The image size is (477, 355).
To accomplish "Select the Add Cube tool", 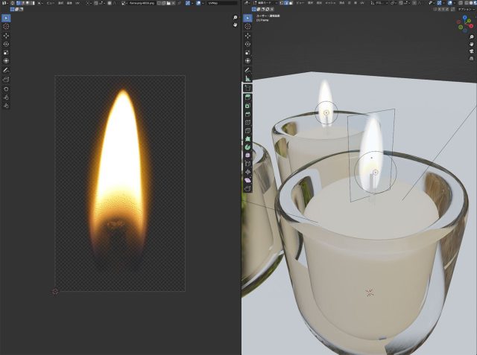I will click(x=247, y=88).
